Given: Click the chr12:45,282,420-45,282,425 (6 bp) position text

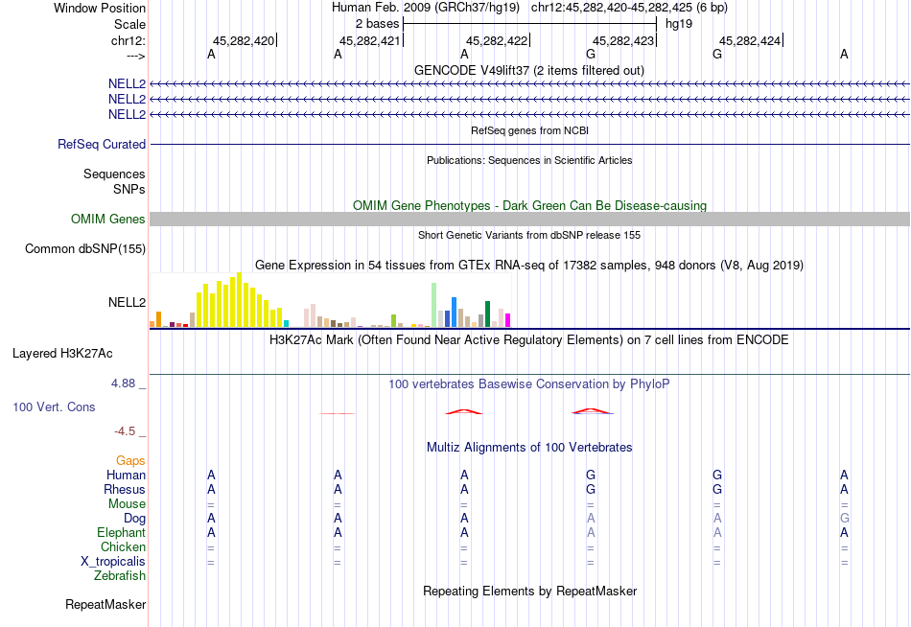Looking at the screenshot, I should [629, 8].
